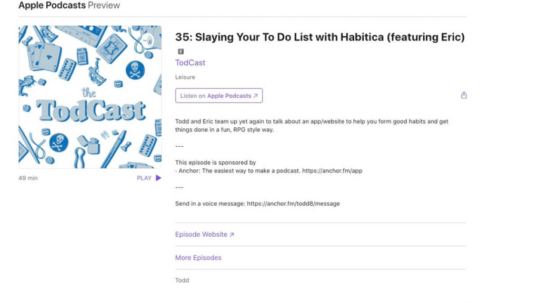Viewport: 539px width, 303px height.
Task: Click the Leisure genre label
Action: (185, 77)
